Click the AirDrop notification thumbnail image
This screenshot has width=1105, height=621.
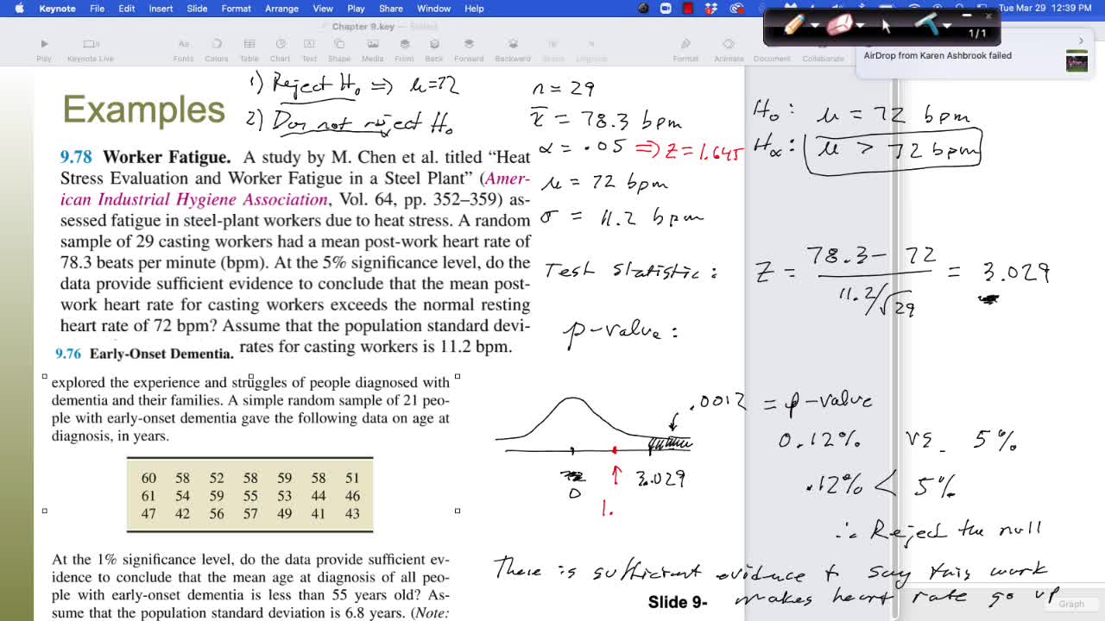pyautogui.click(x=1077, y=61)
